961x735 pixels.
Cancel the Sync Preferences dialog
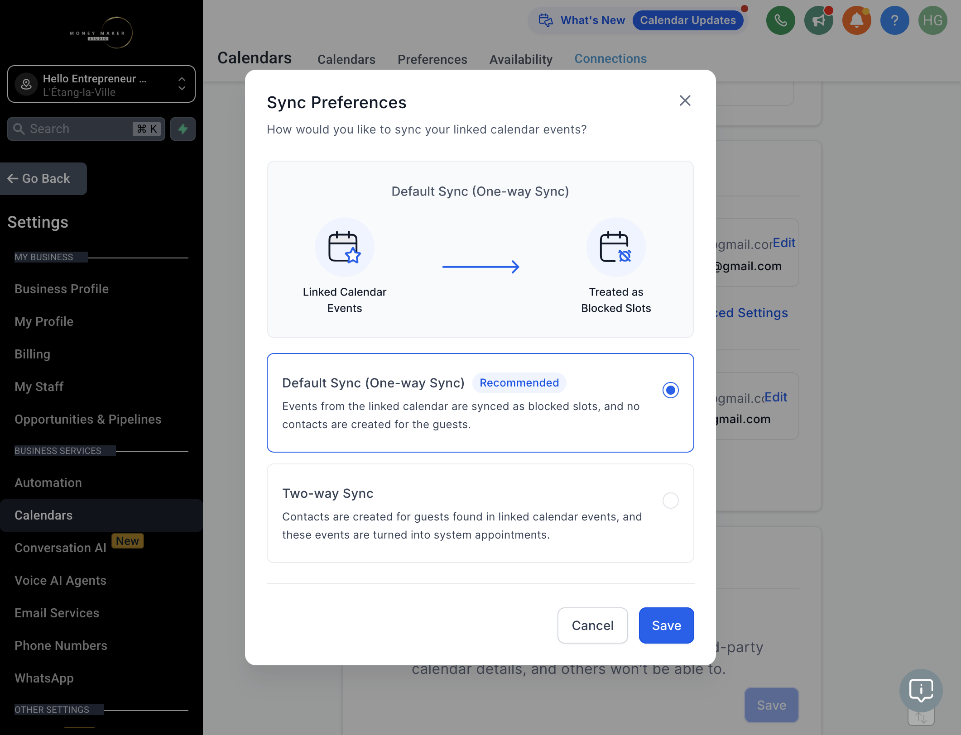pyautogui.click(x=592, y=625)
